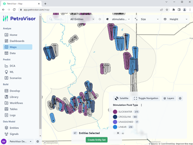This screenshot has width=193, height=145.
Task: Click Create Entity Set button
Action: (x=97, y=140)
